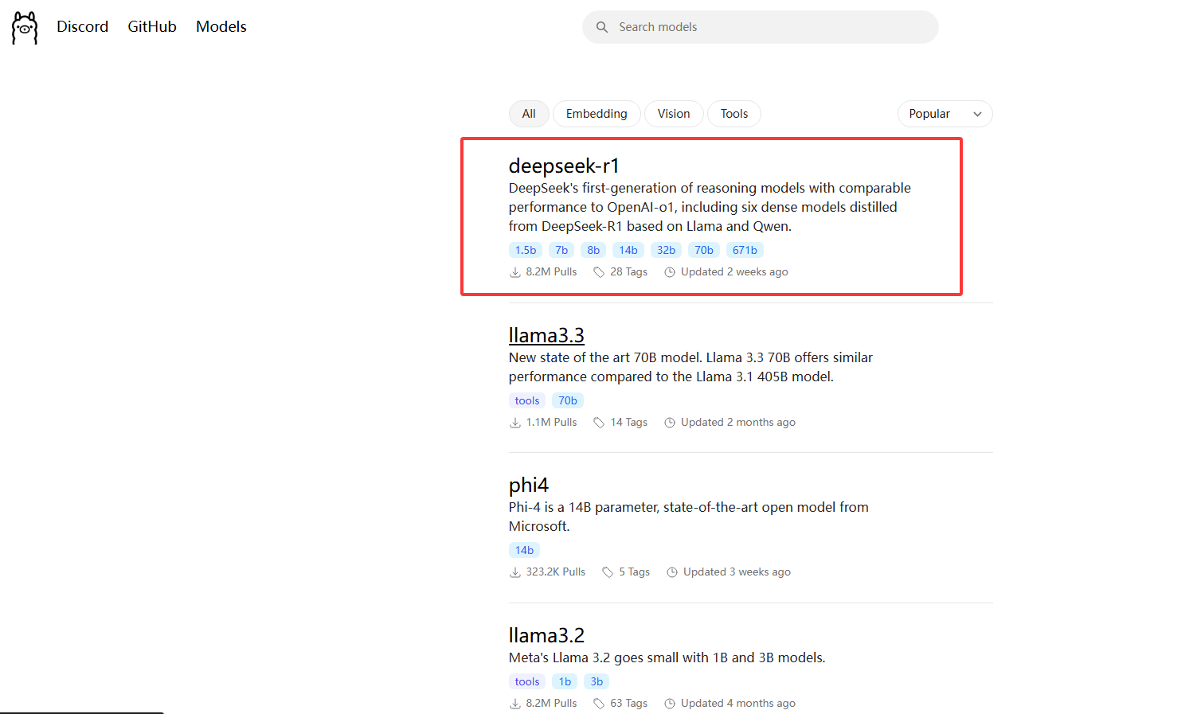Open the Popular sort dropdown
Image resolution: width=1197 pixels, height=714 pixels.
pyautogui.click(x=945, y=114)
